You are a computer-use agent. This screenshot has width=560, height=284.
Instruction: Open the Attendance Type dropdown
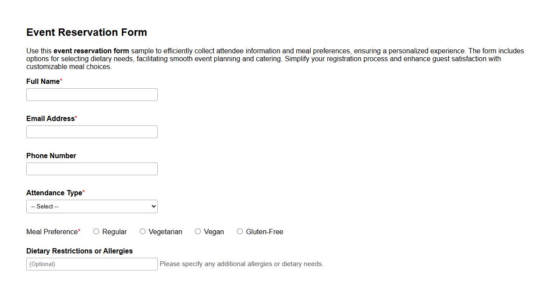pos(92,206)
